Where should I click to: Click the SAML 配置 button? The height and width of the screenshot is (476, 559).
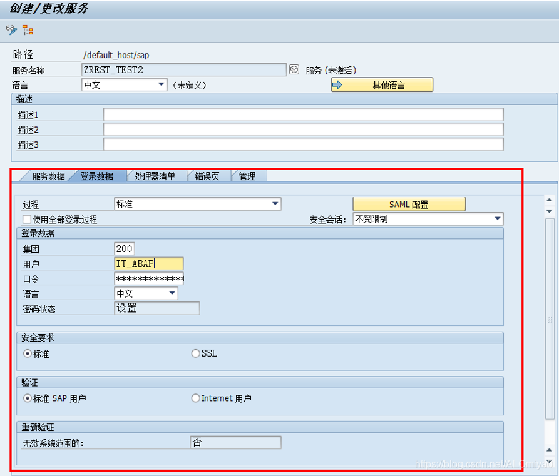[409, 205]
